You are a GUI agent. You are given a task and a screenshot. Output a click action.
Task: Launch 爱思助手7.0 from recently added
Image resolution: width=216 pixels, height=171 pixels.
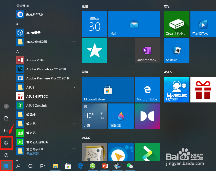(x=46, y=14)
